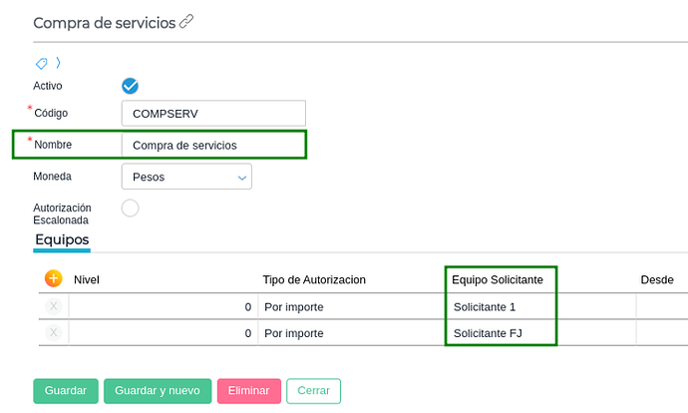The width and height of the screenshot is (688, 413).
Task: Select the Solicitante 1 cell
Action: click(499, 307)
